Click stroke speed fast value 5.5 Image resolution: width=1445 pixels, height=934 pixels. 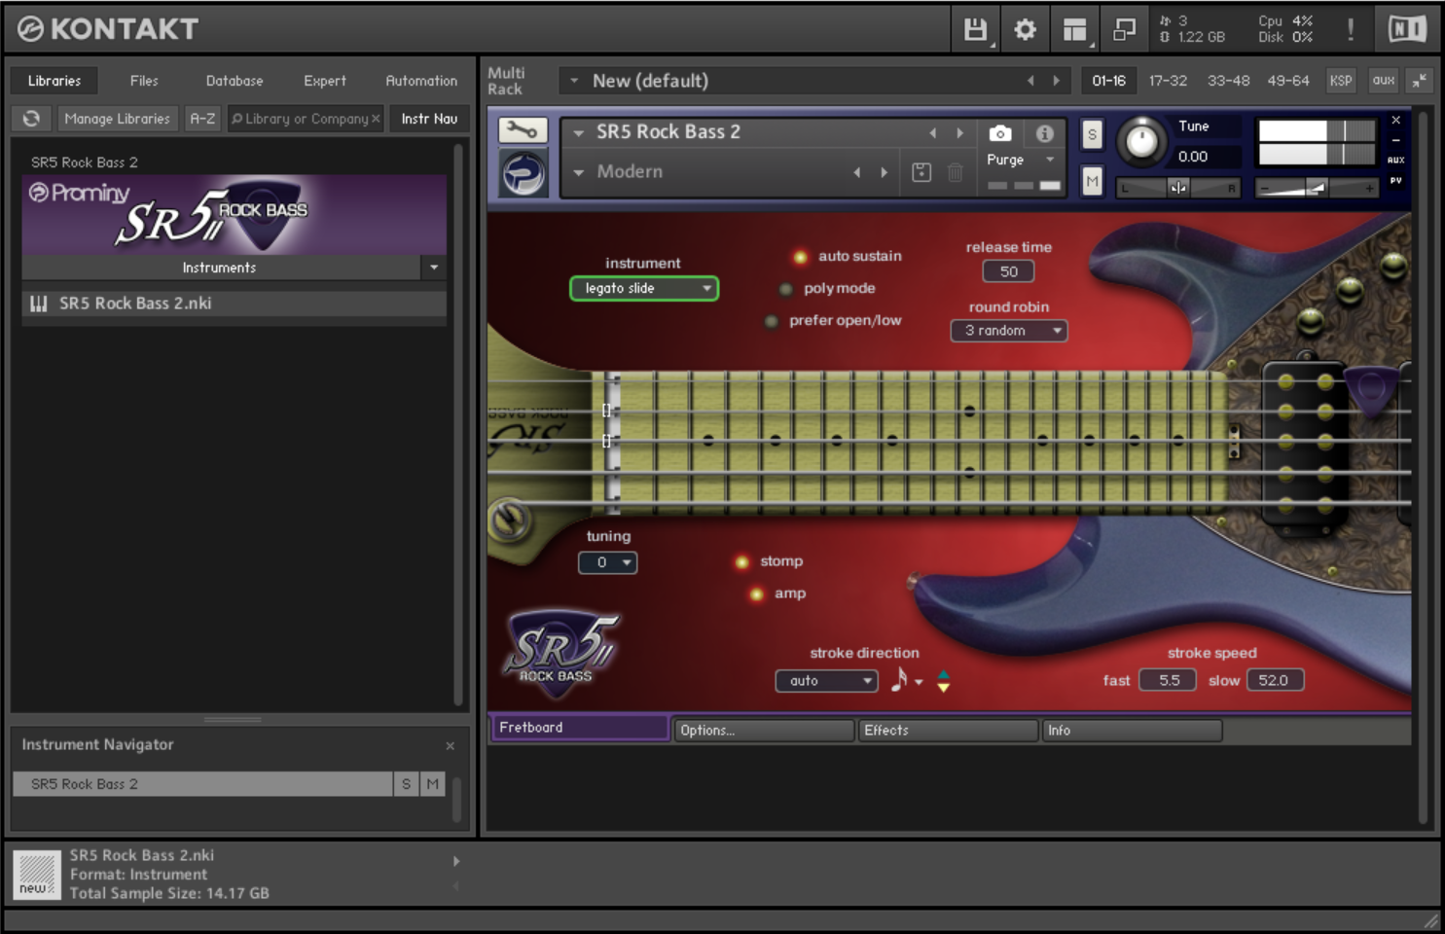(1169, 681)
